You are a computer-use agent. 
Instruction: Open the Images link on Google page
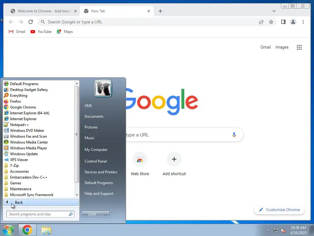pyautogui.click(x=282, y=47)
